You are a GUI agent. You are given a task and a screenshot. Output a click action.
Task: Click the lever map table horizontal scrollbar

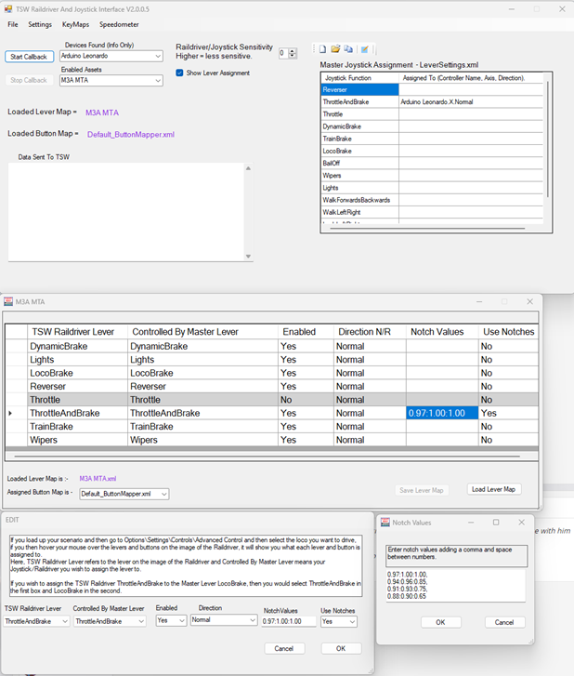267,456
